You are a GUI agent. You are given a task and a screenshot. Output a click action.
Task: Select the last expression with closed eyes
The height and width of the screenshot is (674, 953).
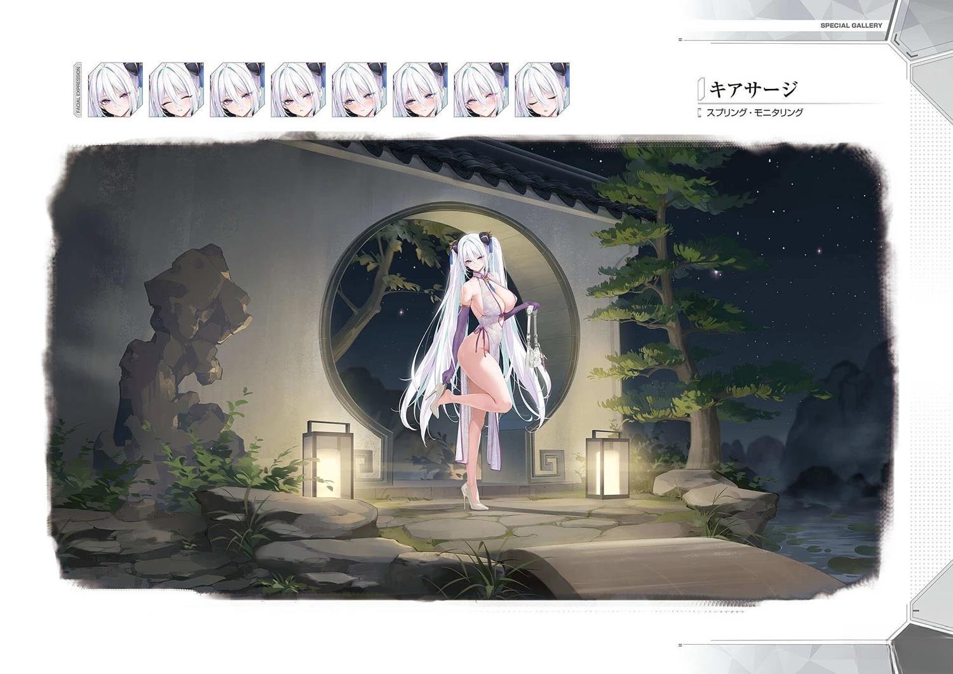coord(542,90)
